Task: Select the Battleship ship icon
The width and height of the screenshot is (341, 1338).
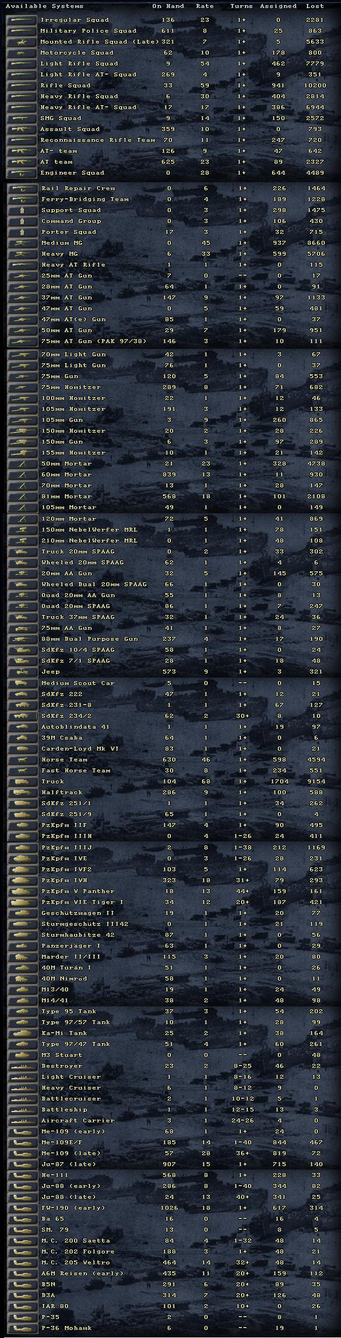Action: pos(23,1110)
